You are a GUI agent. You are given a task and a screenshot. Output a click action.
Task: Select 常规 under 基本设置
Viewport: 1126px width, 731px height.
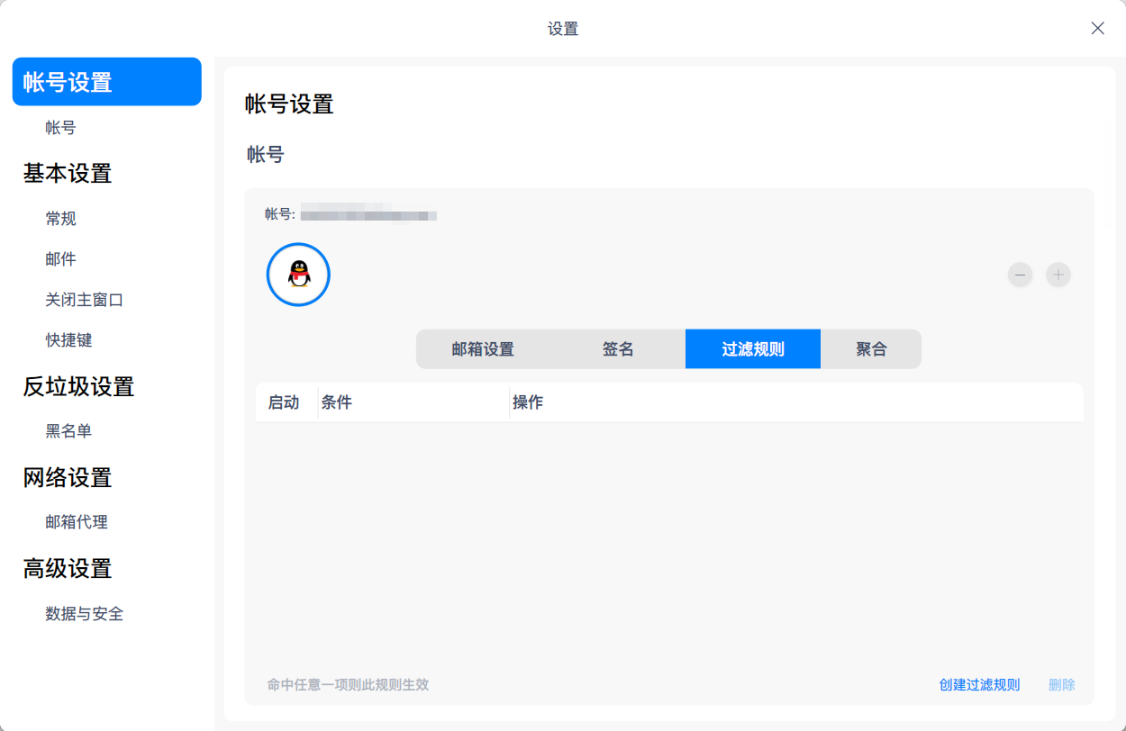(60, 218)
